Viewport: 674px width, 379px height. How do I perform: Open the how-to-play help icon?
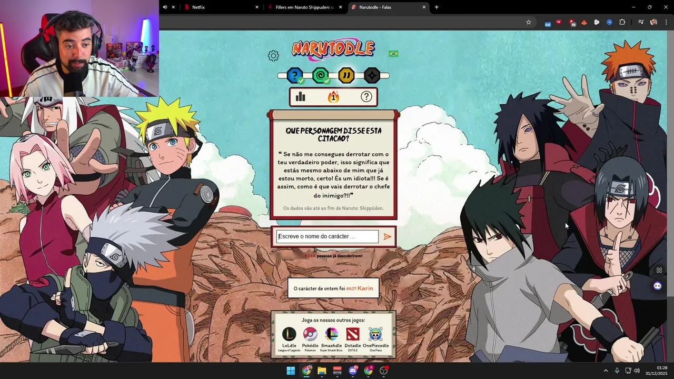(x=366, y=97)
